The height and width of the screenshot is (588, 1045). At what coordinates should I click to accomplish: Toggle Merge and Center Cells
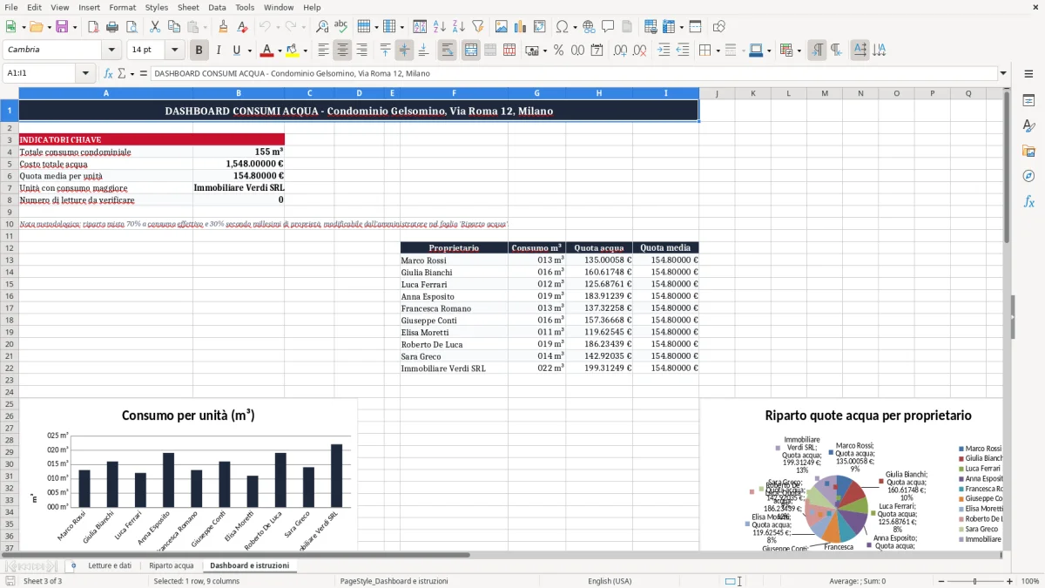pos(471,51)
